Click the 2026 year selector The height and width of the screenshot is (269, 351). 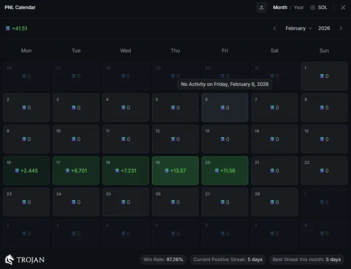(324, 28)
